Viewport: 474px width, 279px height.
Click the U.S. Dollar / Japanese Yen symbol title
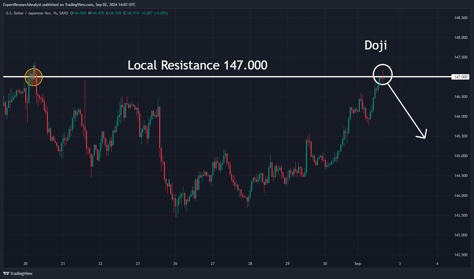(x=28, y=13)
